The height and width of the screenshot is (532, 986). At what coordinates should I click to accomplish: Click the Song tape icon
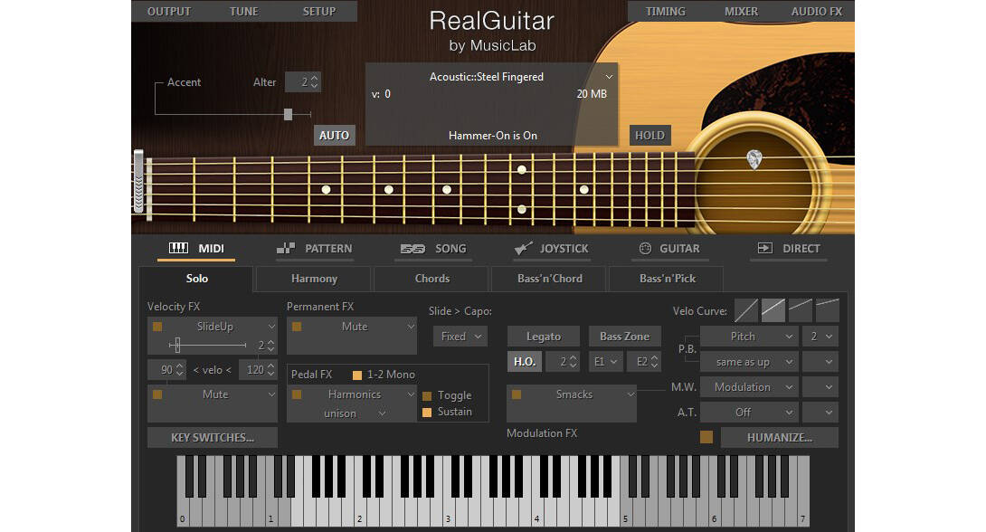[412, 249]
